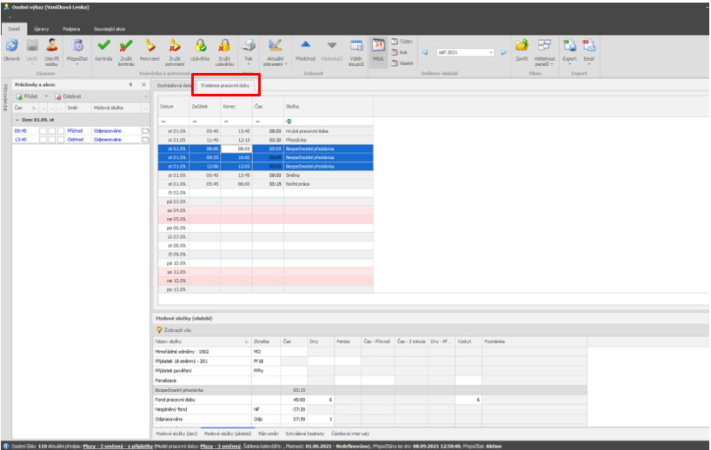Screen dimensions: 711x450
Task: Click the Email icon
Action: 589,45
